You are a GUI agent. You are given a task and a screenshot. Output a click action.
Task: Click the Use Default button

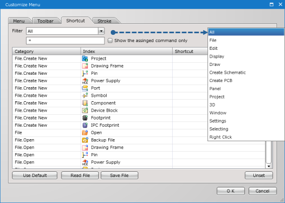coord(35,175)
